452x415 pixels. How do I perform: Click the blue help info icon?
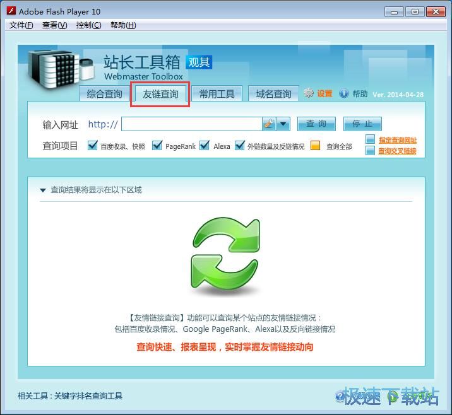[x=344, y=93]
